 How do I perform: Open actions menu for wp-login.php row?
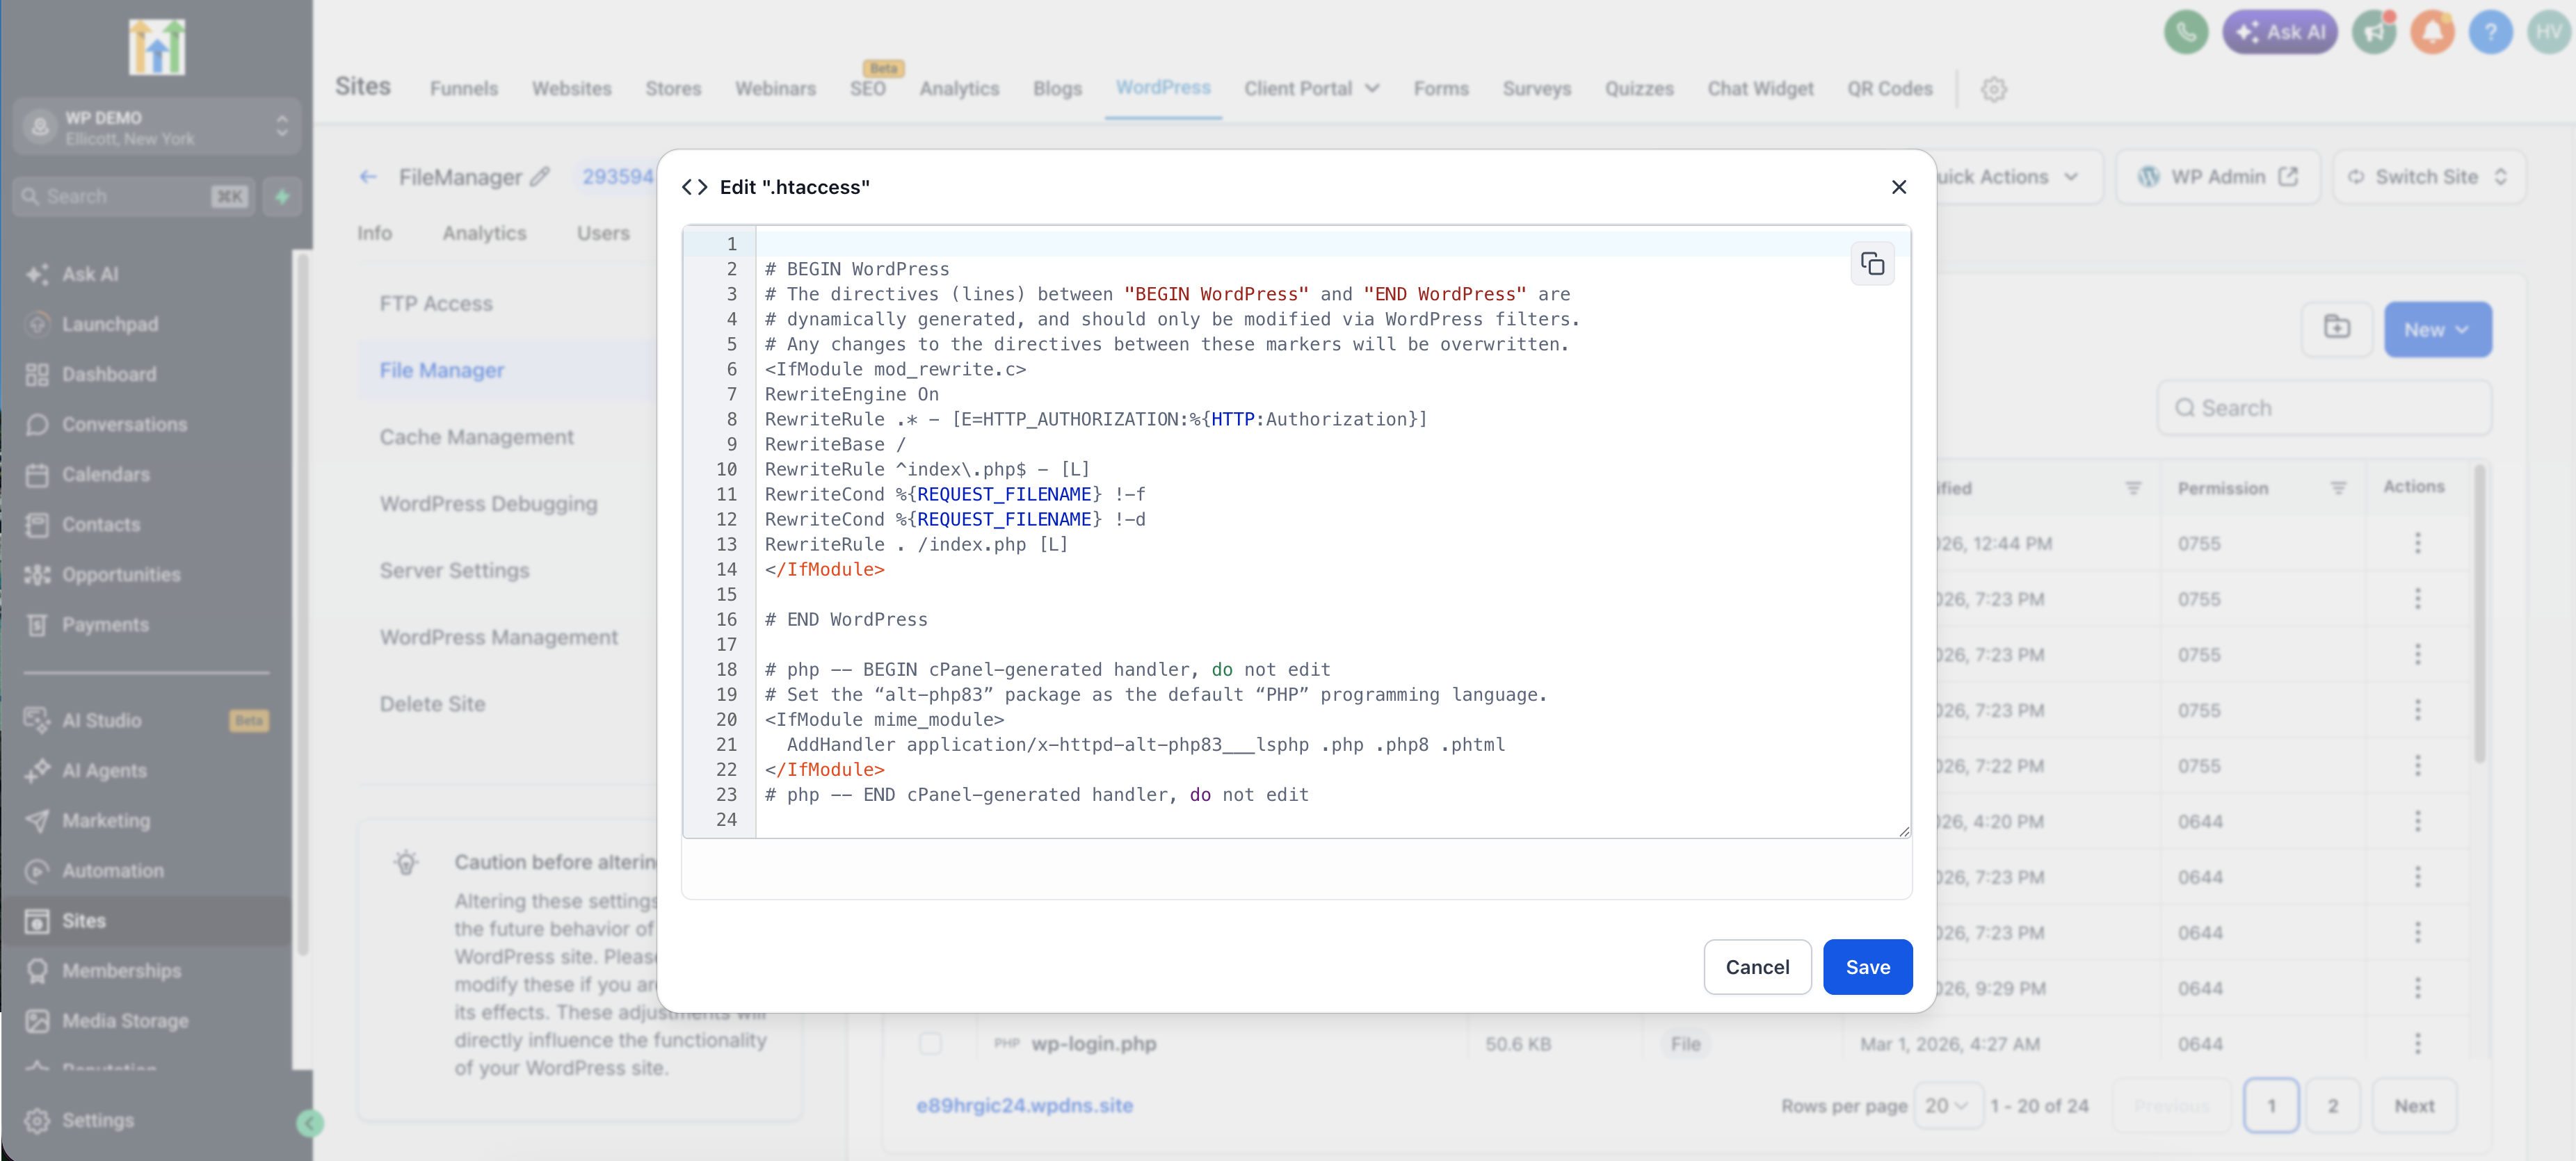(x=2417, y=1043)
